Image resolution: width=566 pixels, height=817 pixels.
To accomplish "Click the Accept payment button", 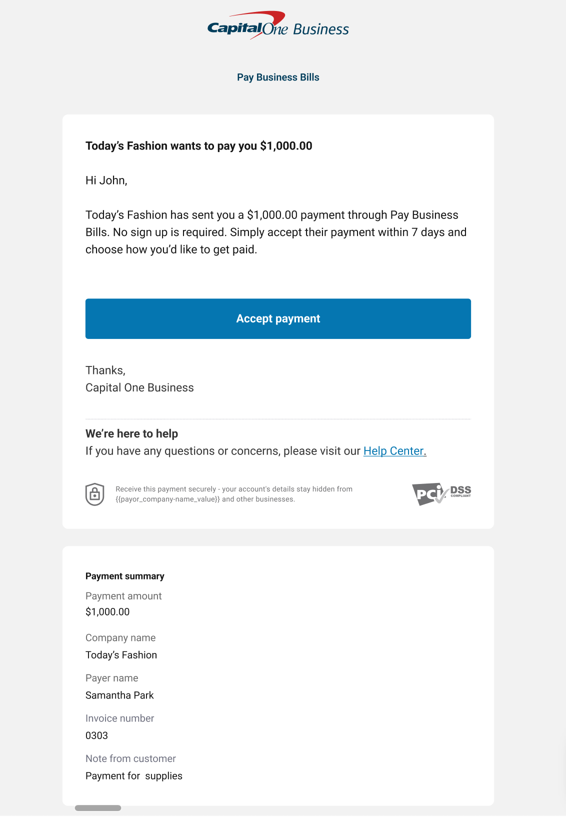I will click(278, 318).
